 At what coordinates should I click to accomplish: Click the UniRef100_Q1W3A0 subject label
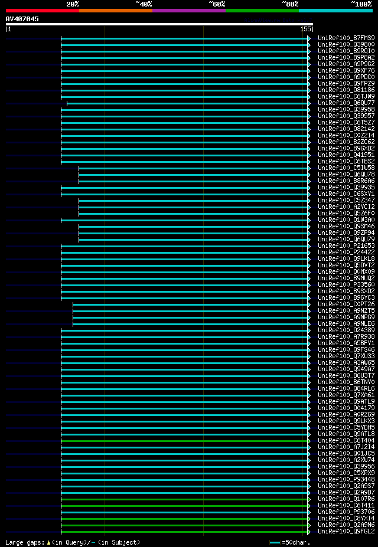[346, 221]
